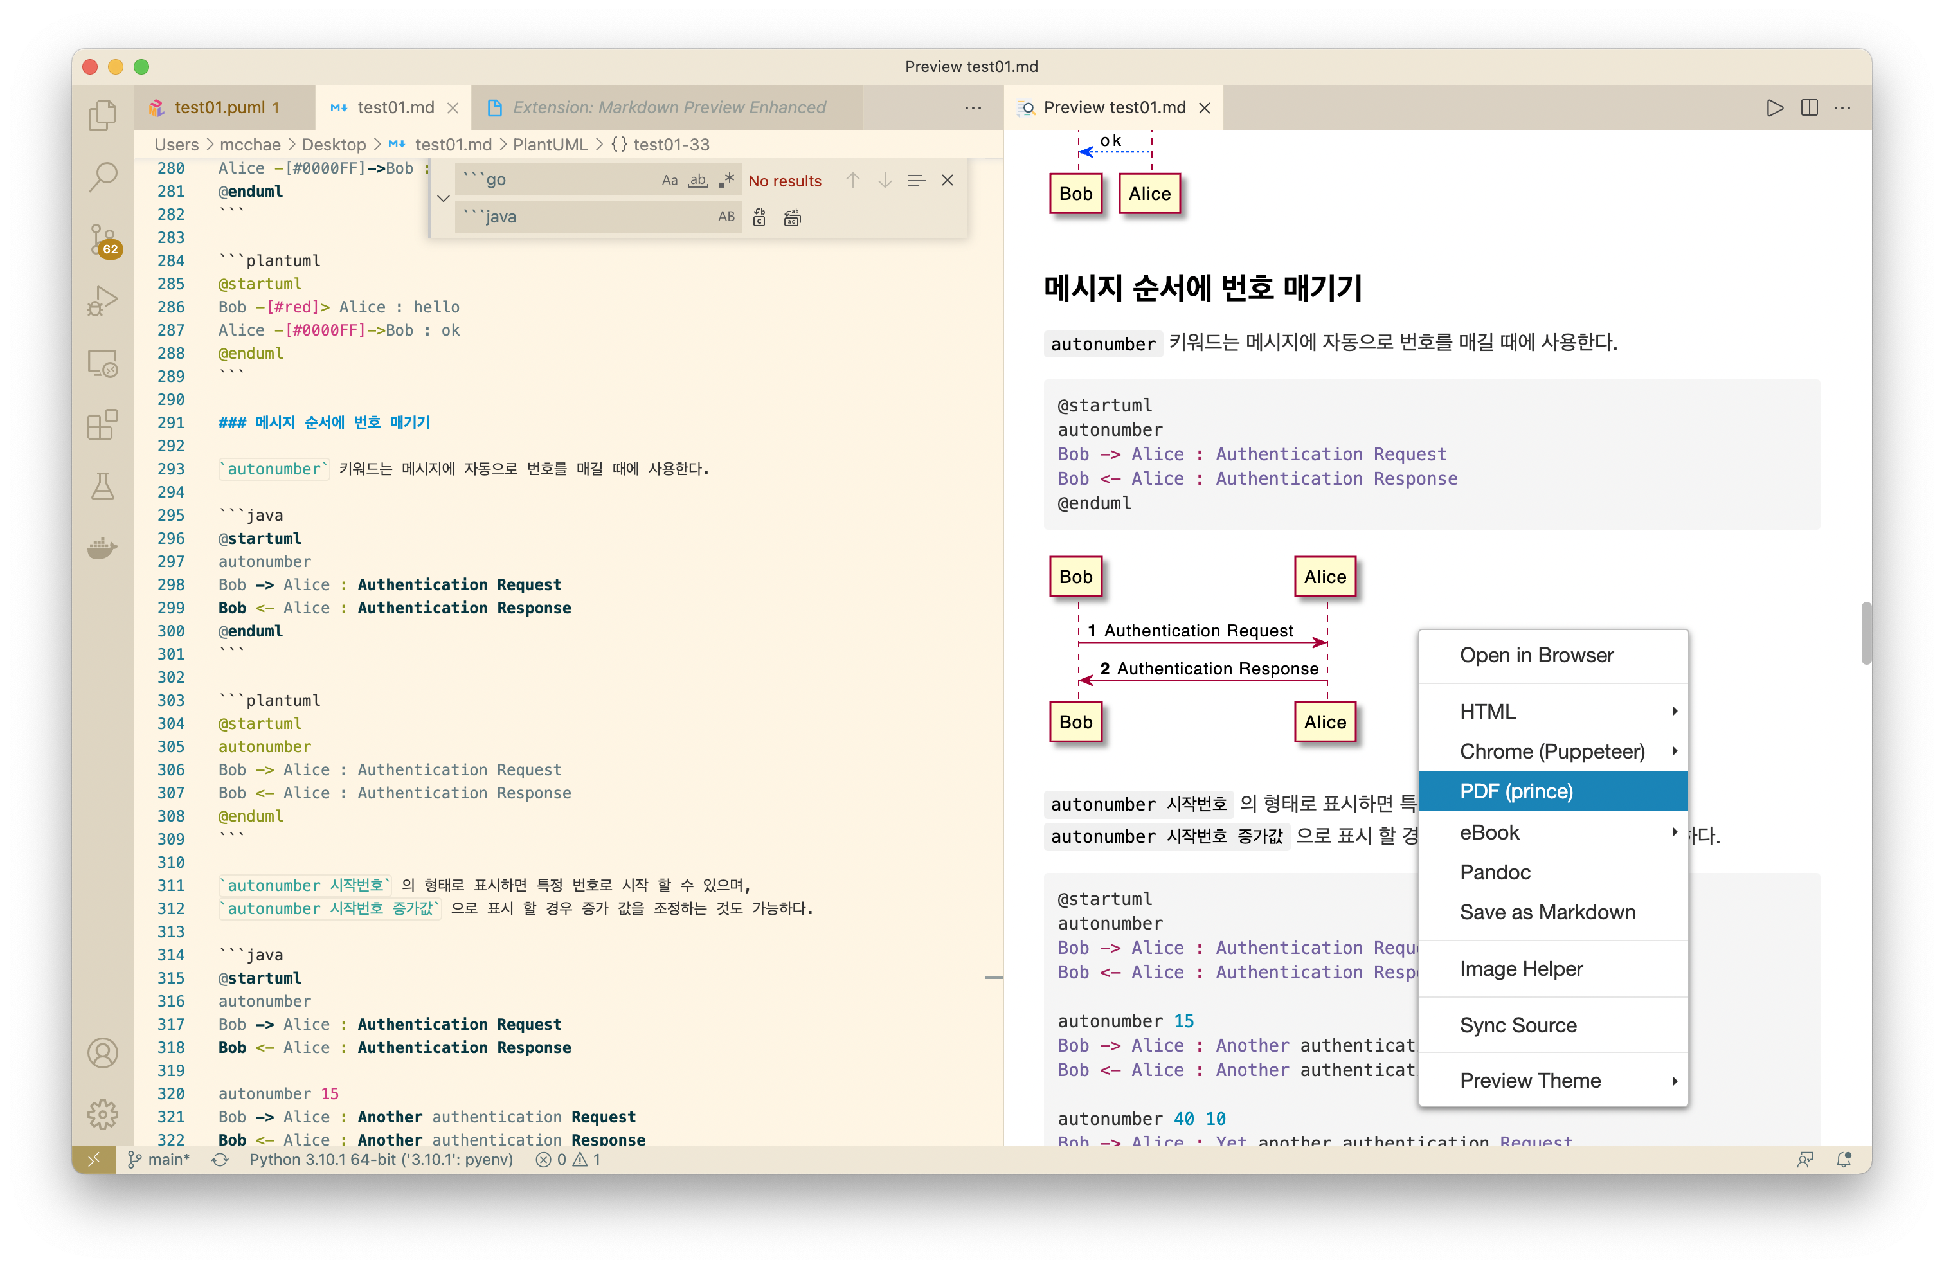1944x1269 pixels.
Task: Toggle Use Regular Expression option
Action: (726, 181)
